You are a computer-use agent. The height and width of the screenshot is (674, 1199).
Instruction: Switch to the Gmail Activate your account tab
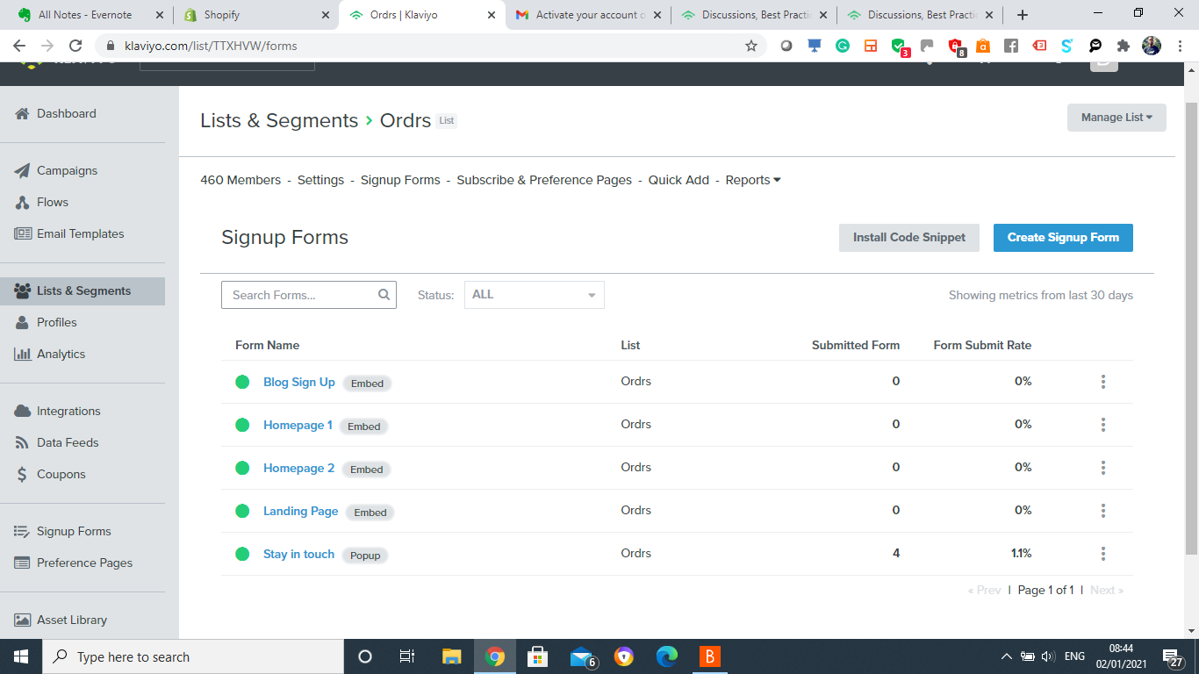point(586,15)
